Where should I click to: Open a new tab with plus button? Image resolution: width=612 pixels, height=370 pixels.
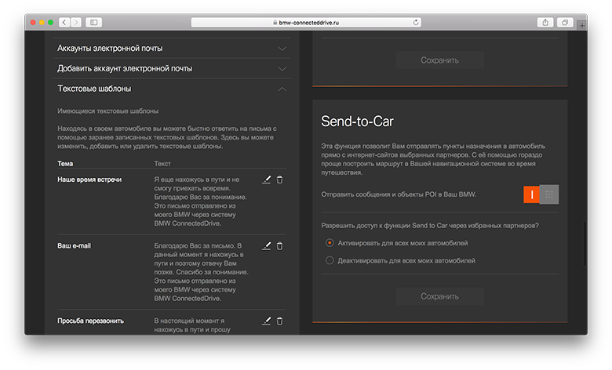[x=582, y=25]
